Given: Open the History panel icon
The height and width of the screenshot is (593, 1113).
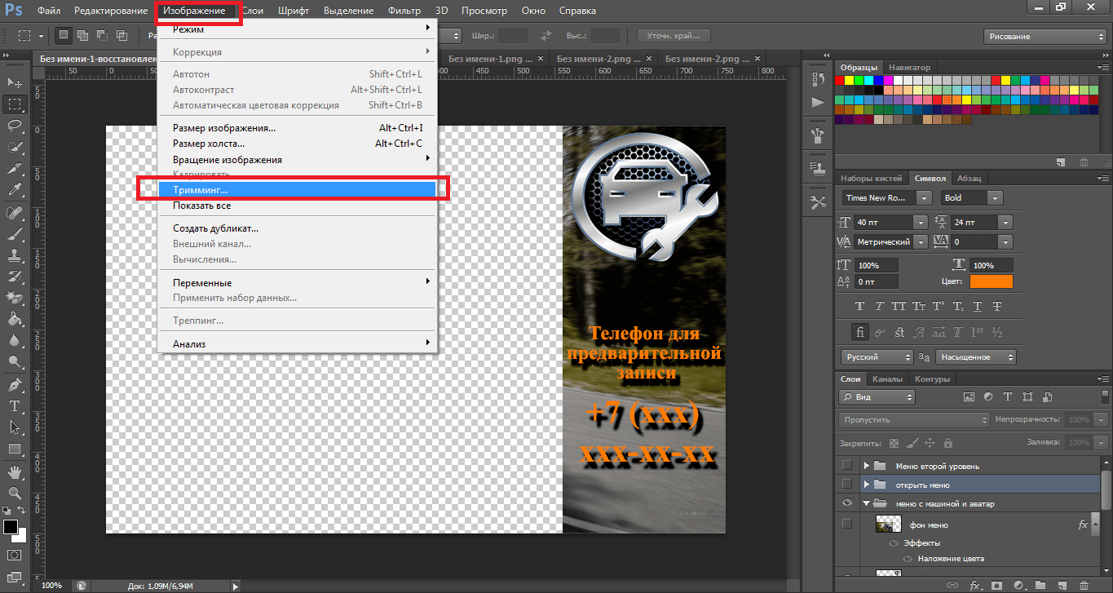Looking at the screenshot, I should coord(818,79).
